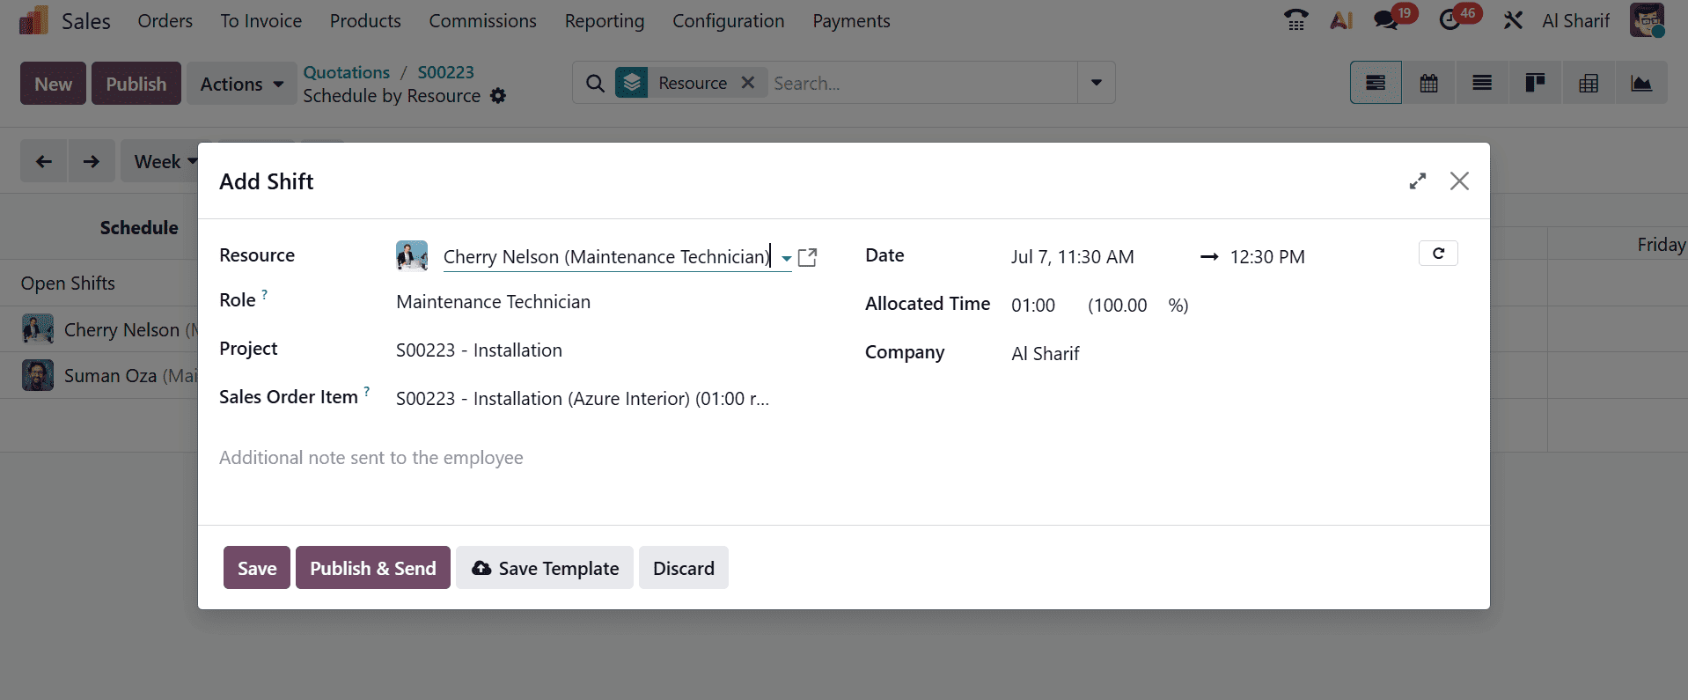Switch to pivot table view
Screen dimensions: 1688x700
coord(1589,83)
